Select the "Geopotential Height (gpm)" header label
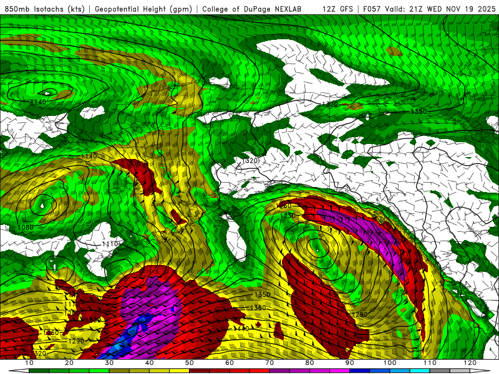499x374 pixels. (144, 9)
